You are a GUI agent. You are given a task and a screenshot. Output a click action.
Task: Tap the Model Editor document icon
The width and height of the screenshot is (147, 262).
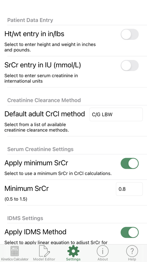(x=44, y=251)
